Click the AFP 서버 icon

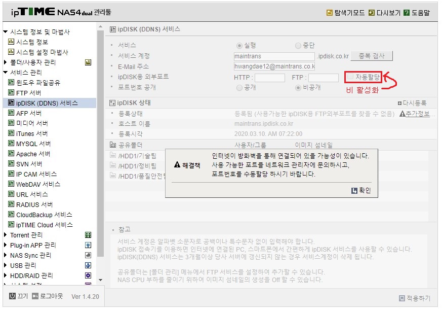pos(11,113)
